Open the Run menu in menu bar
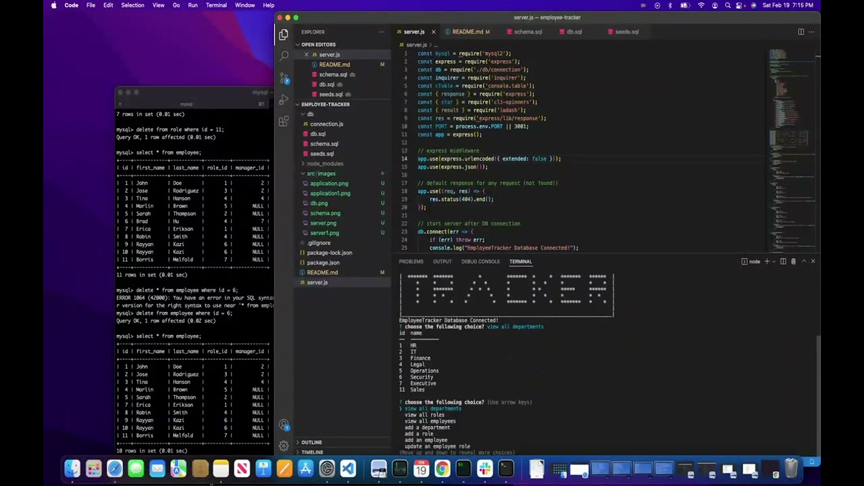This screenshot has height=486, width=864. coord(193,5)
